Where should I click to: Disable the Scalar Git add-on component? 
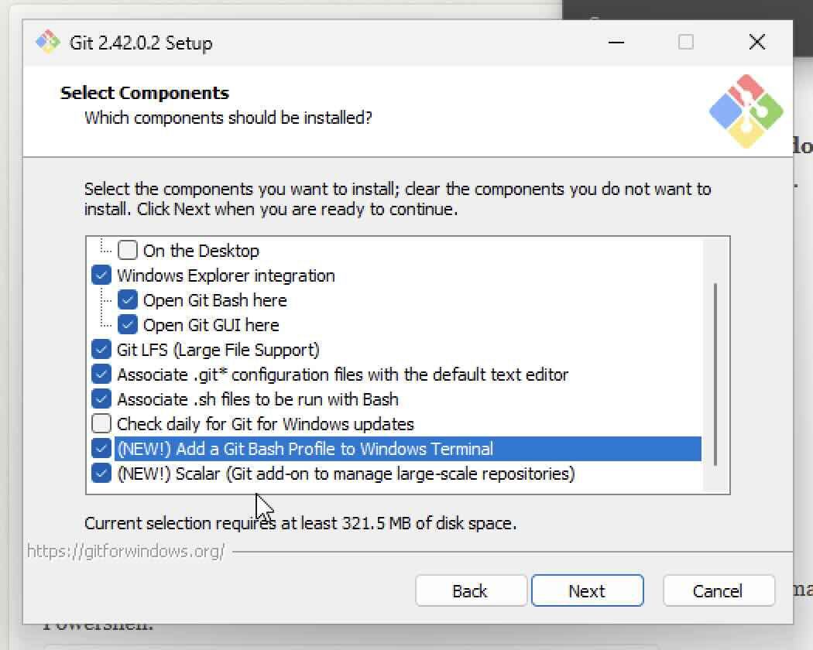(x=101, y=473)
